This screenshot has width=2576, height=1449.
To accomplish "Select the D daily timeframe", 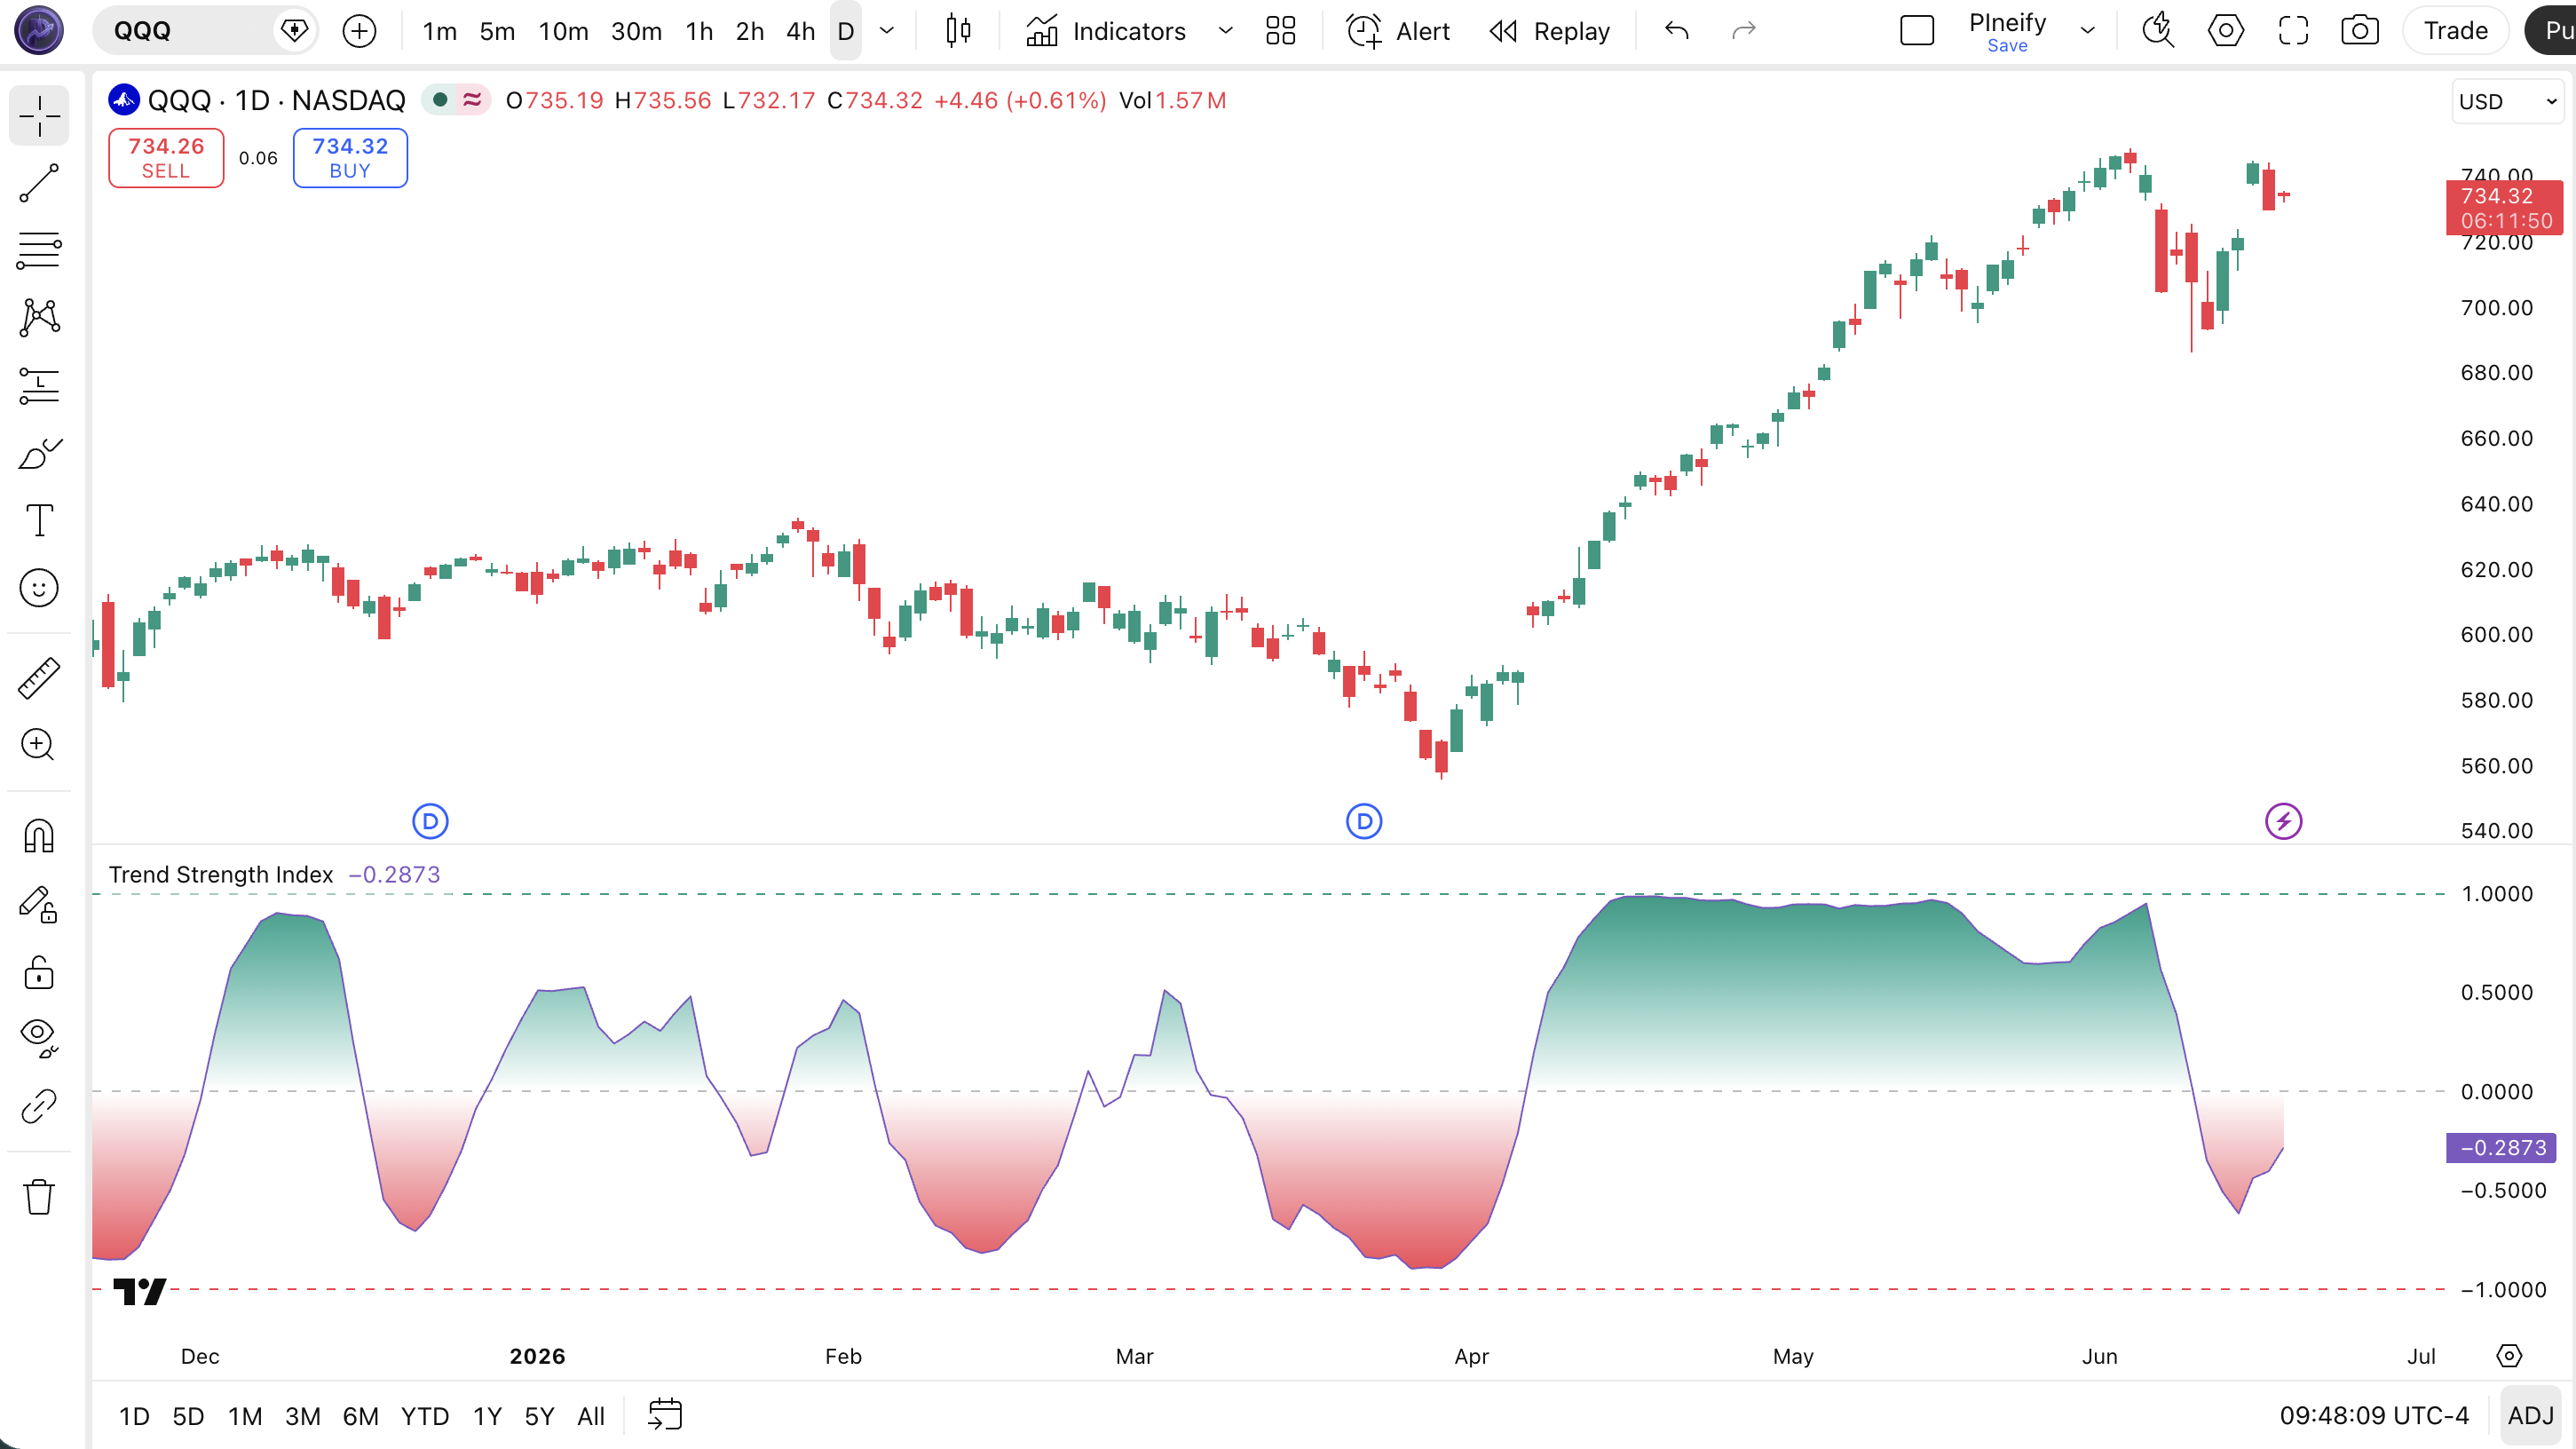I will [x=845, y=31].
